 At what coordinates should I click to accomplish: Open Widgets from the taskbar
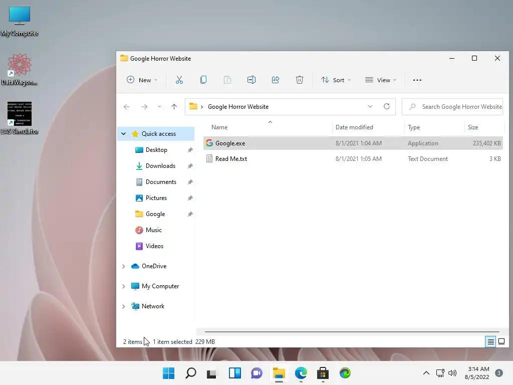(x=235, y=373)
